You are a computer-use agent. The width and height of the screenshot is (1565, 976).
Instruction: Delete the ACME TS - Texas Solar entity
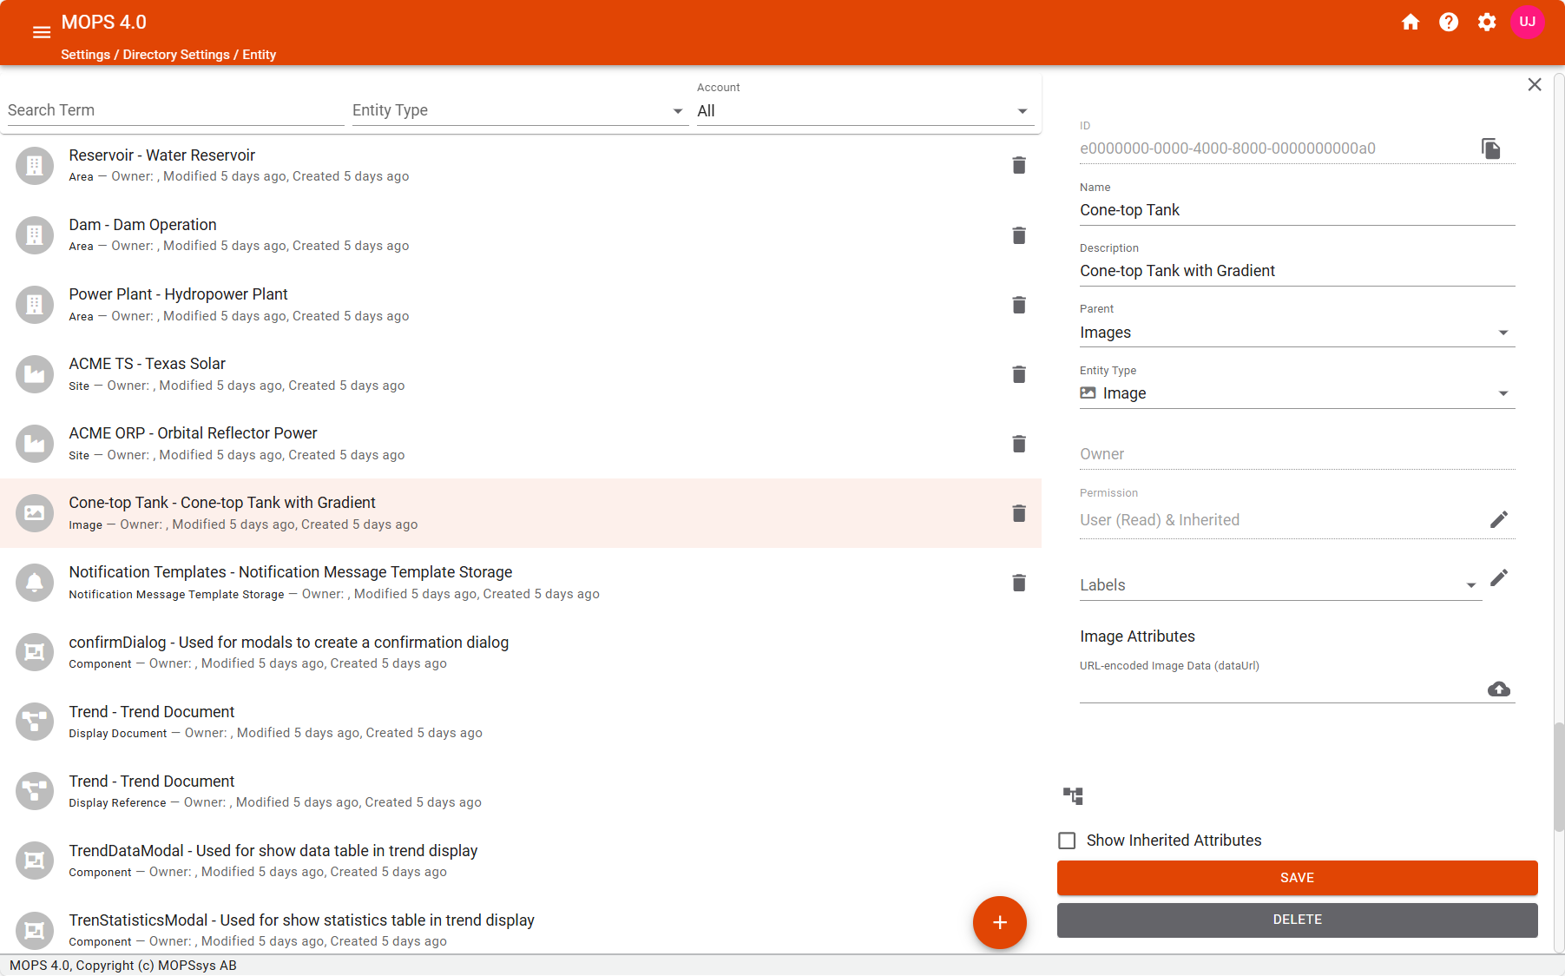[1019, 374]
